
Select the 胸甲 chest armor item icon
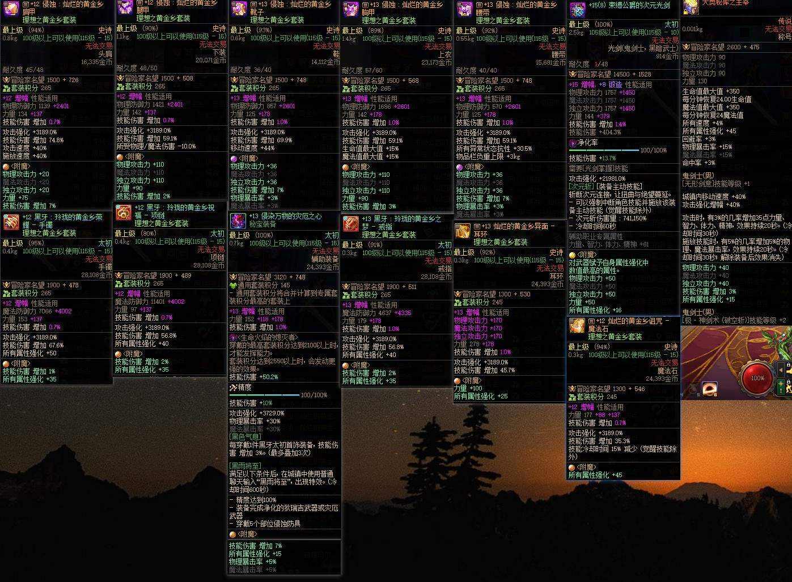pyautogui.click(x=351, y=9)
